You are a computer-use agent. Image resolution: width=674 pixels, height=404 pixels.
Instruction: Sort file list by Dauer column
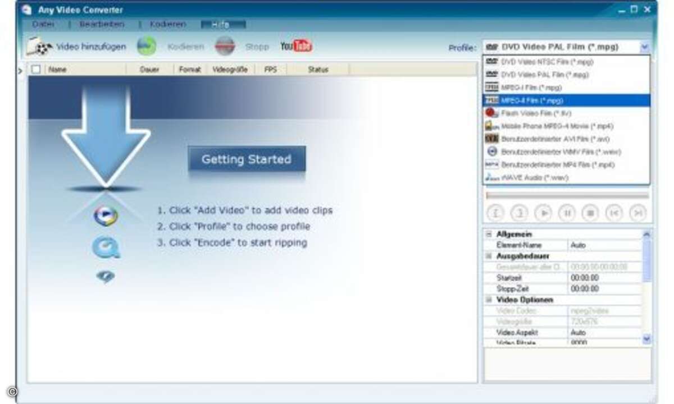tap(149, 70)
